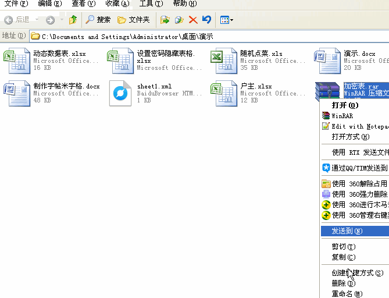The image size is (389, 298).
Task: Choose 使用 360管理右键 entry
Action: coord(355,215)
